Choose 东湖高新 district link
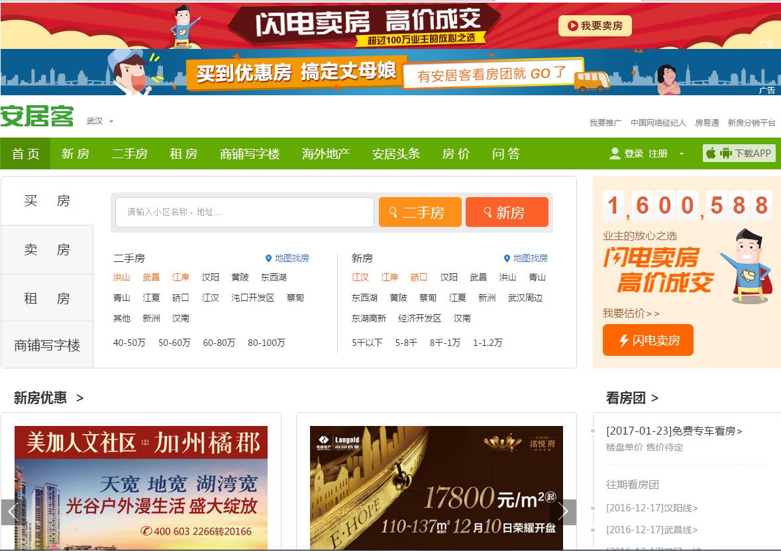This screenshot has height=551, width=781. click(368, 318)
